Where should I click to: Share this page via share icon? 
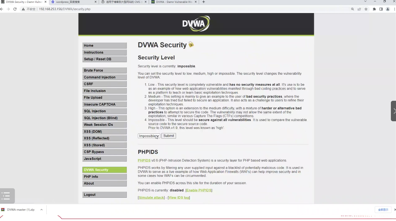[x=359, y=9]
